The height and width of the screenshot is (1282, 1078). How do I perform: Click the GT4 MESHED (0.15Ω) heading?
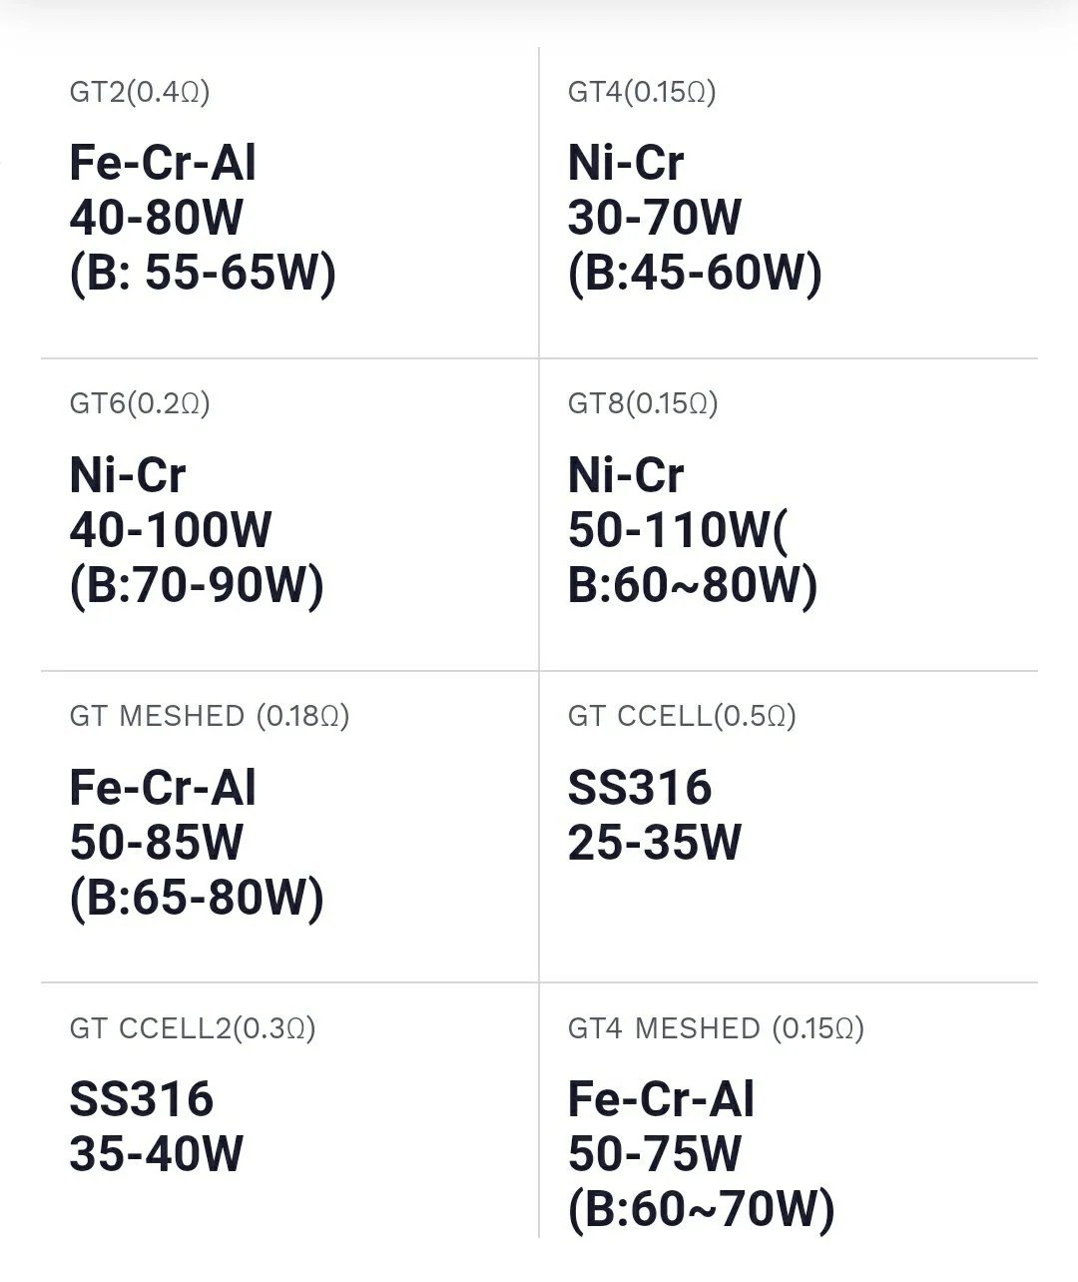tap(716, 1028)
